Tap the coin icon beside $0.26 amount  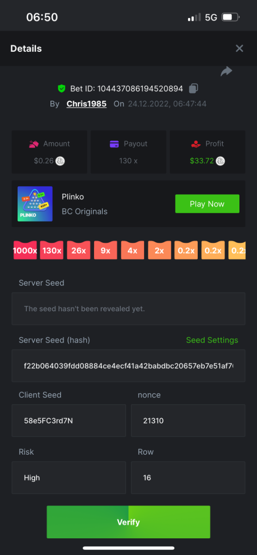pyautogui.click(x=60, y=161)
